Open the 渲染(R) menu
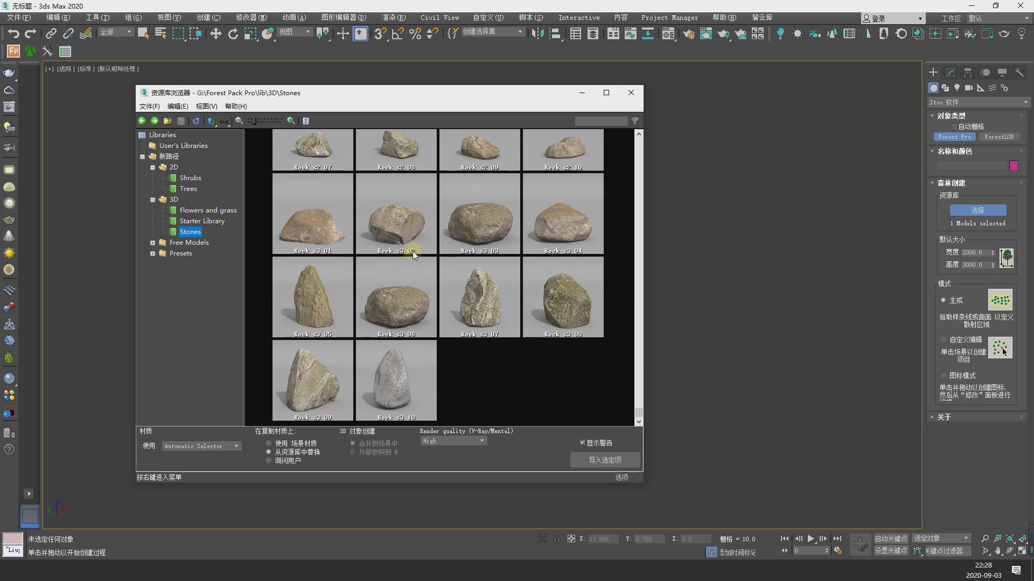 click(x=394, y=18)
